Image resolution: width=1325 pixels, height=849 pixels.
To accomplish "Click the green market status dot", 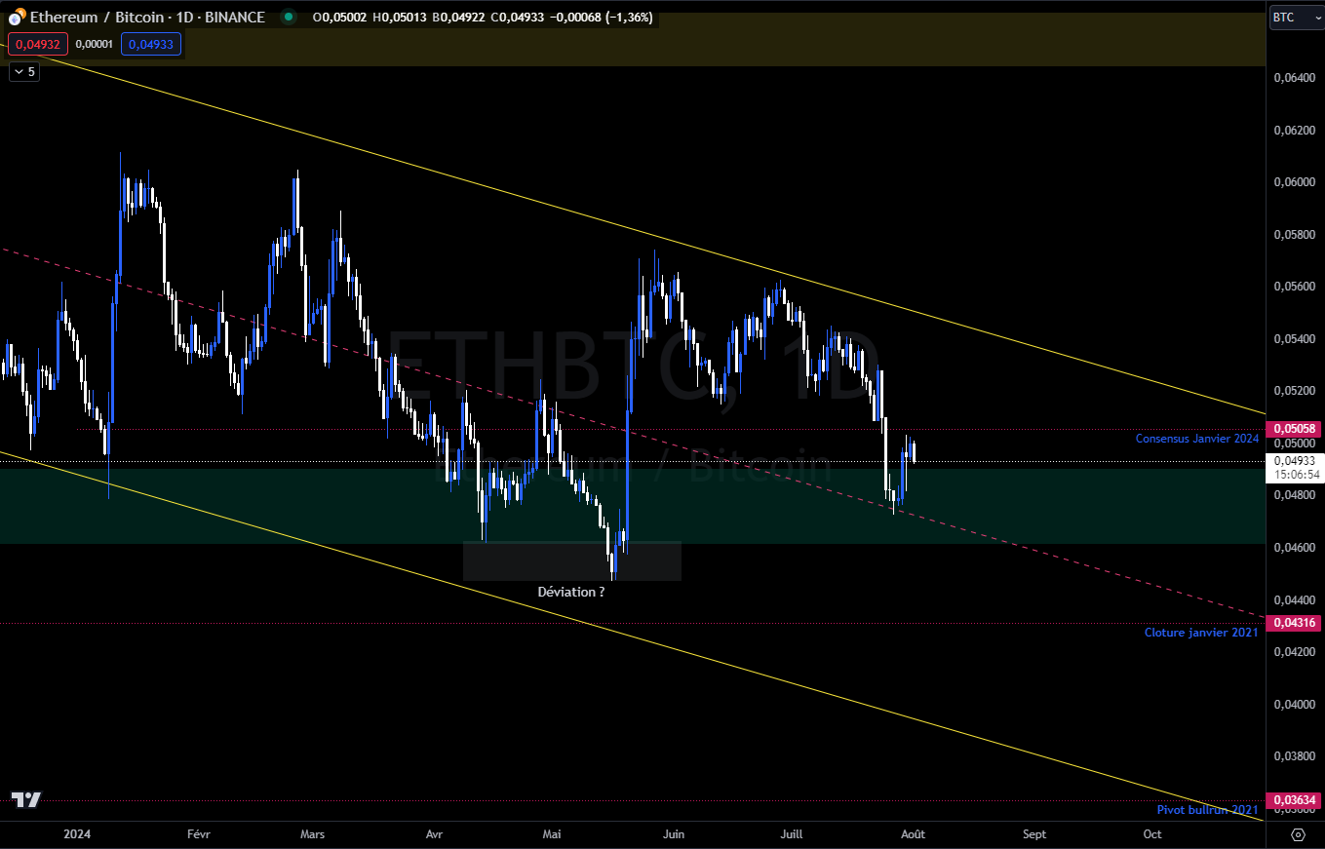I will coord(288,17).
